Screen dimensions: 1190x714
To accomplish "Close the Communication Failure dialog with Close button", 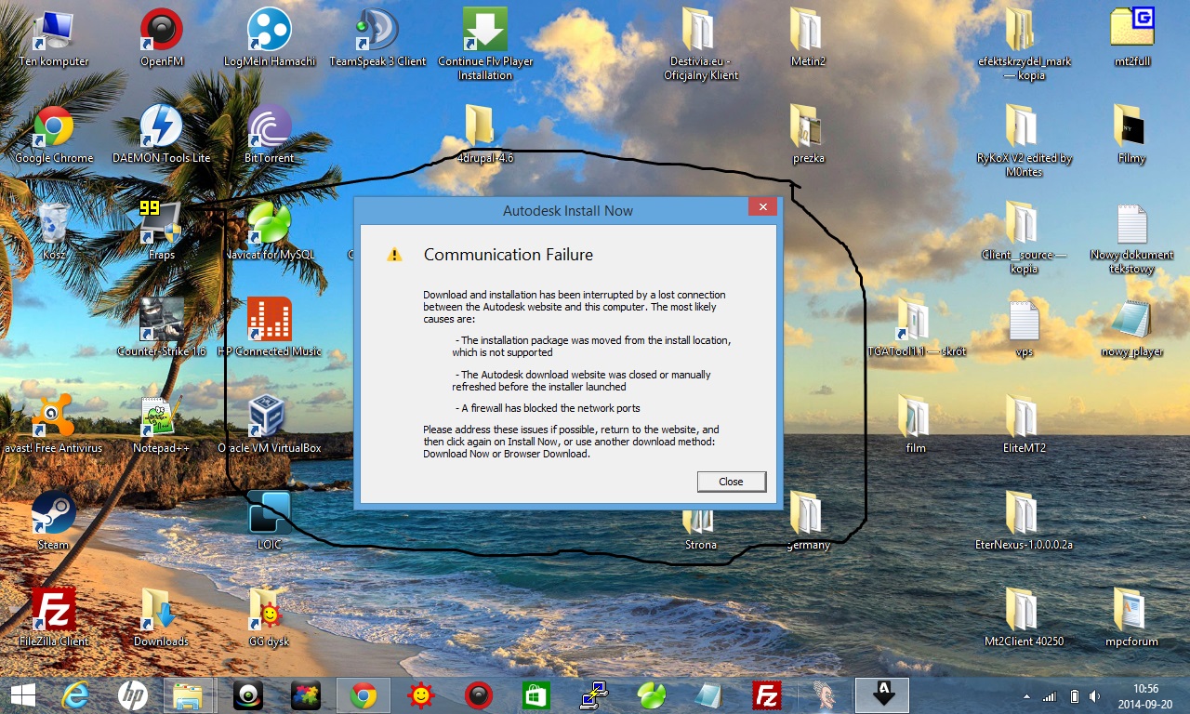I will pos(732,482).
